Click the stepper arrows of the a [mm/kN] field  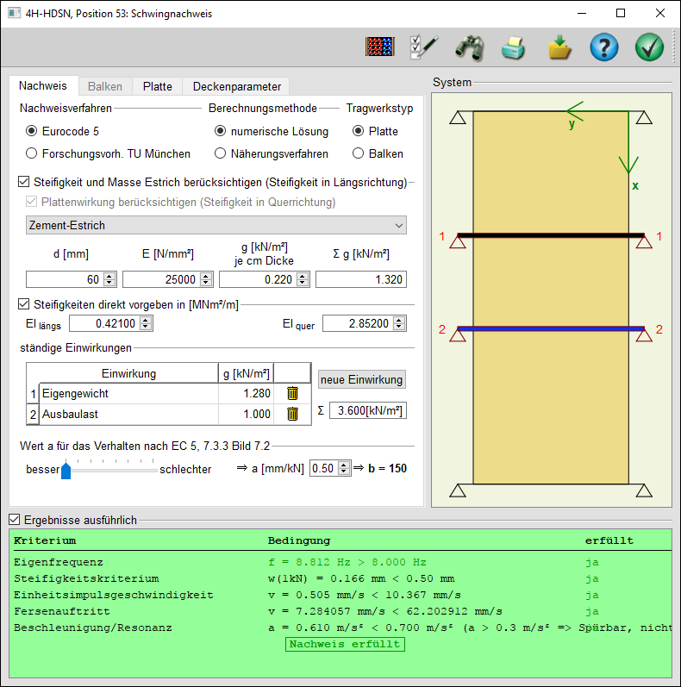tap(344, 469)
